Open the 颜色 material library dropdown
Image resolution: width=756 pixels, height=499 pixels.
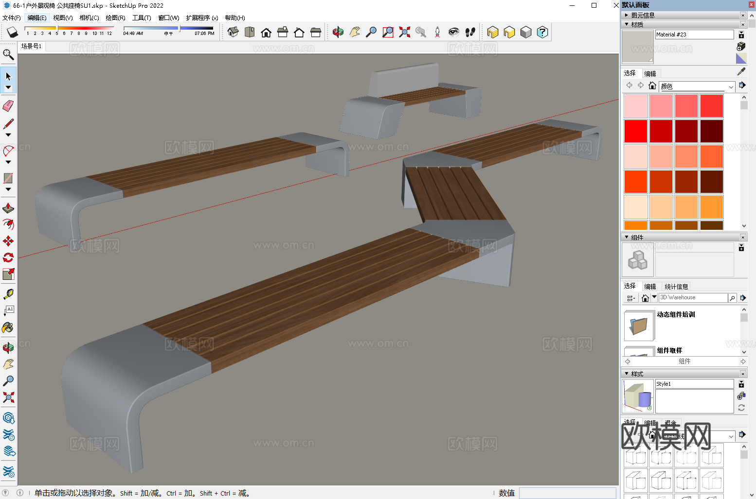pyautogui.click(x=731, y=86)
